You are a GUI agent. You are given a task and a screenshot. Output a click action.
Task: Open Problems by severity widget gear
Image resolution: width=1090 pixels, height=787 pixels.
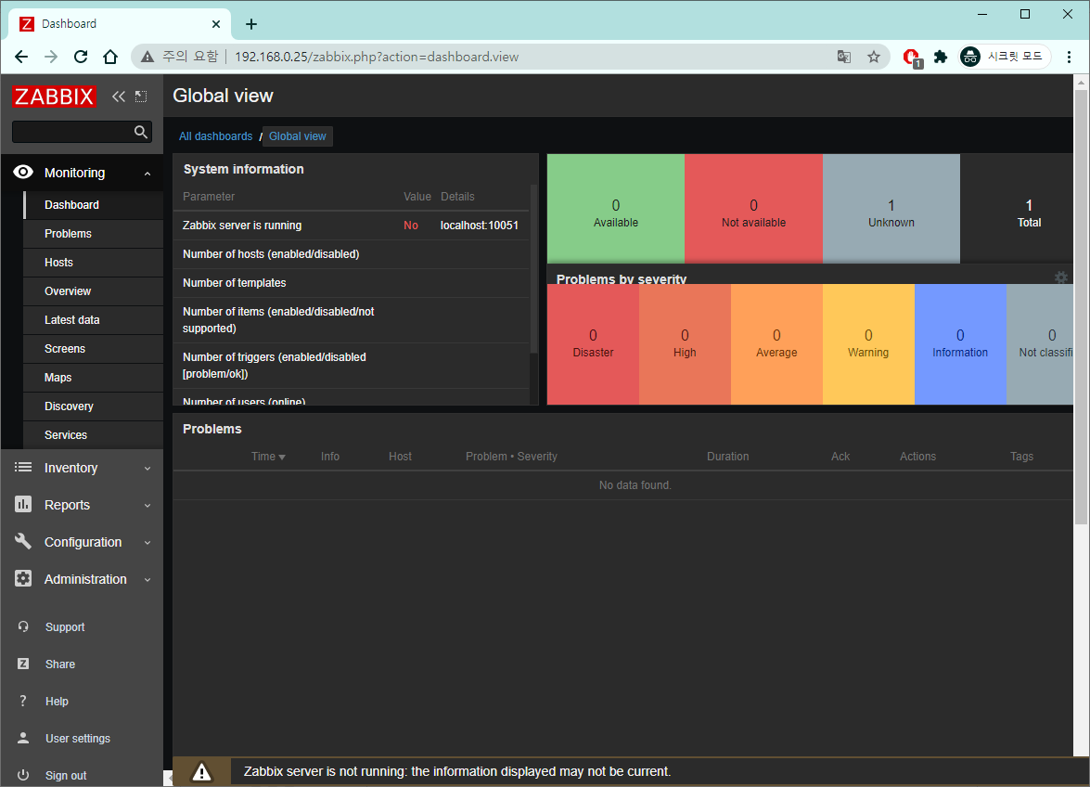1061,277
